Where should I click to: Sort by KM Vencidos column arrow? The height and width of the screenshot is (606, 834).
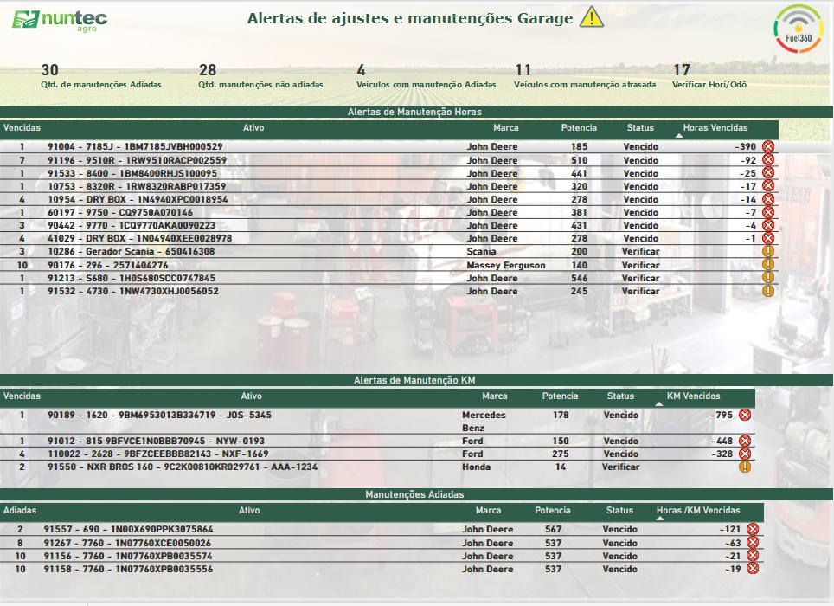tap(659, 403)
